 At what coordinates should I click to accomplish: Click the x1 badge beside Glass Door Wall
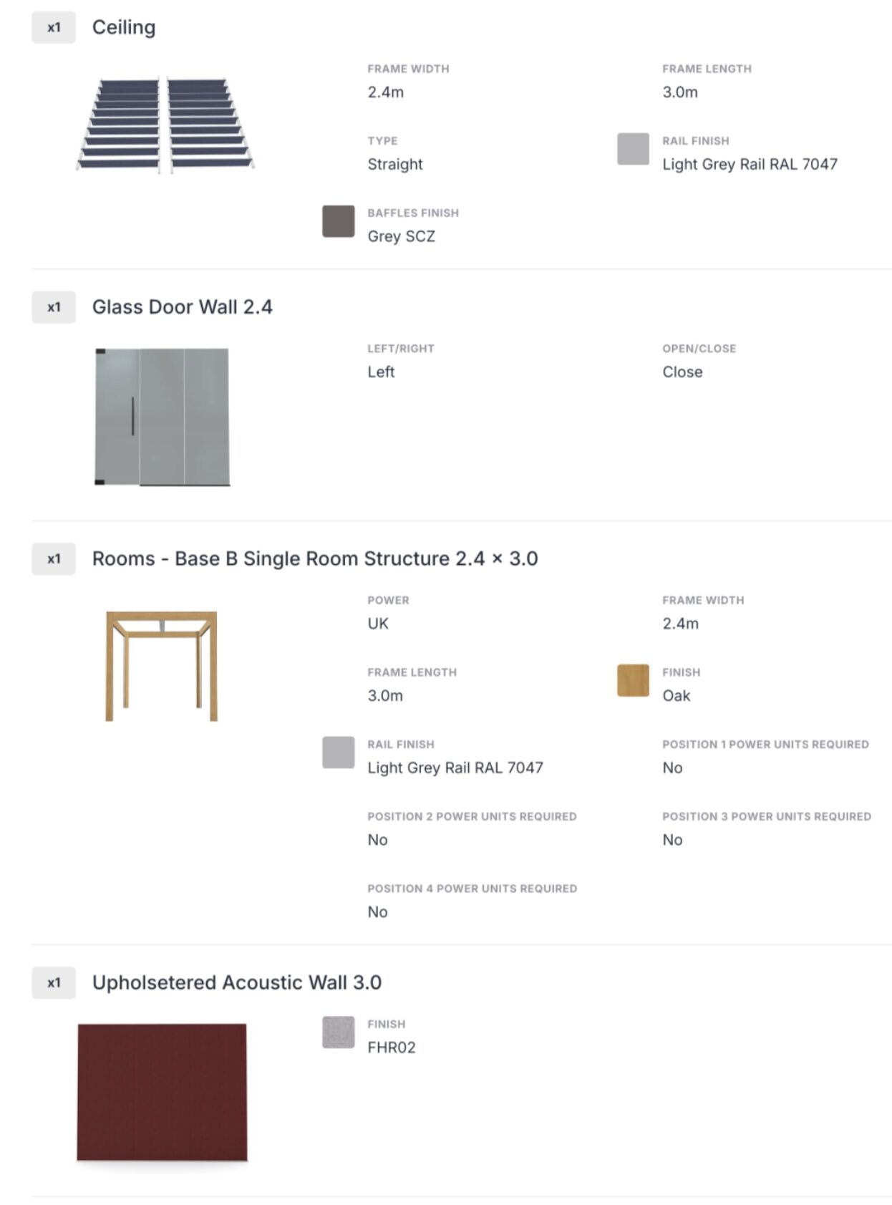(54, 307)
